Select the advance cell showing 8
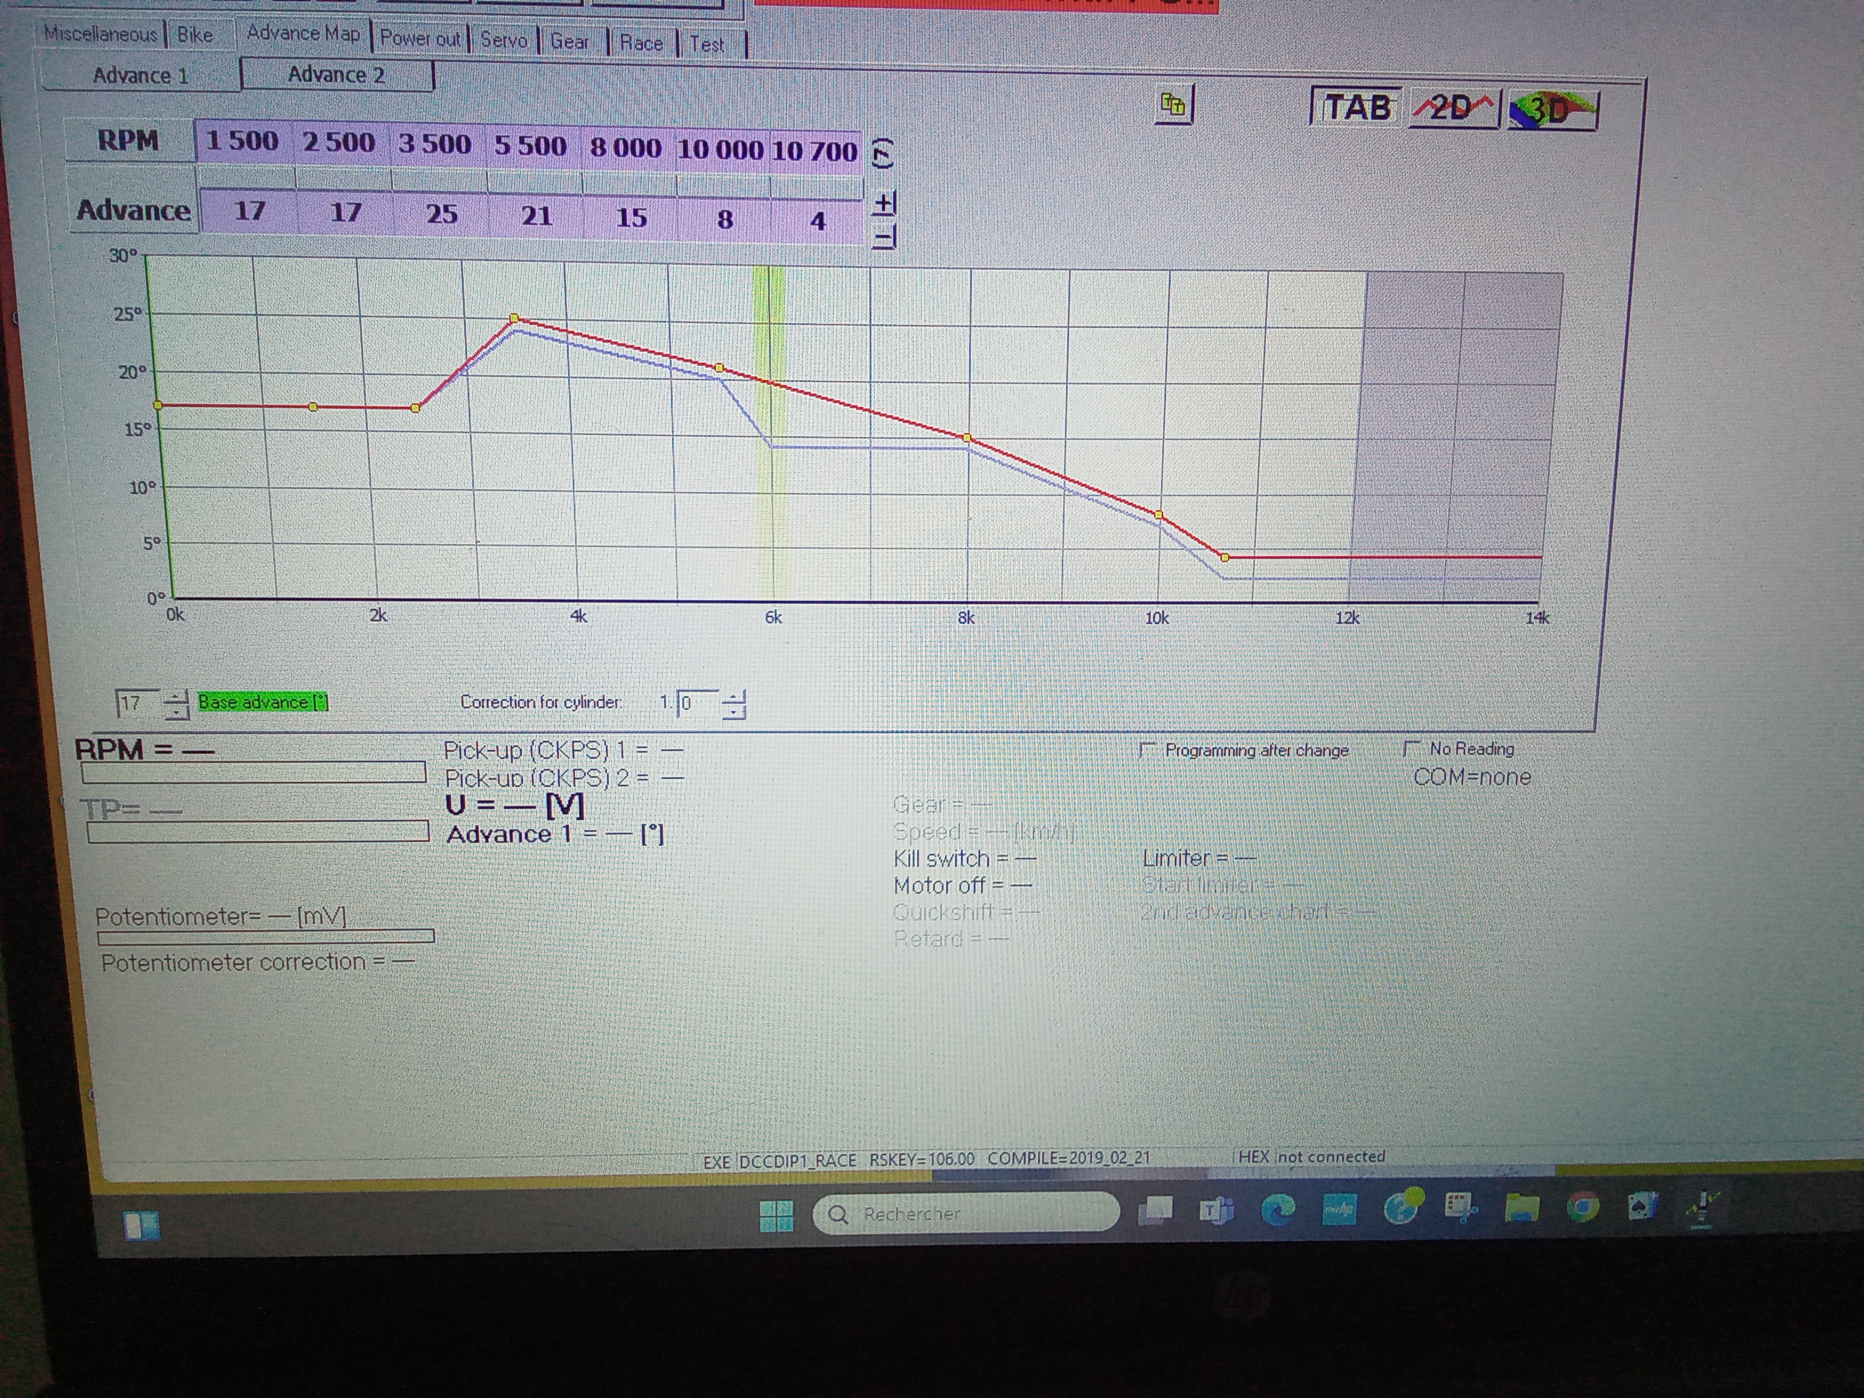 (x=725, y=220)
